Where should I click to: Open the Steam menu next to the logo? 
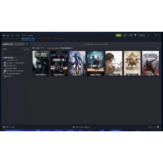(7, 35)
